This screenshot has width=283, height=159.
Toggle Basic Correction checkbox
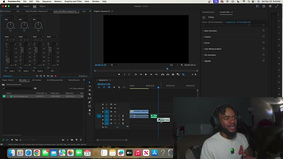pos(264,31)
